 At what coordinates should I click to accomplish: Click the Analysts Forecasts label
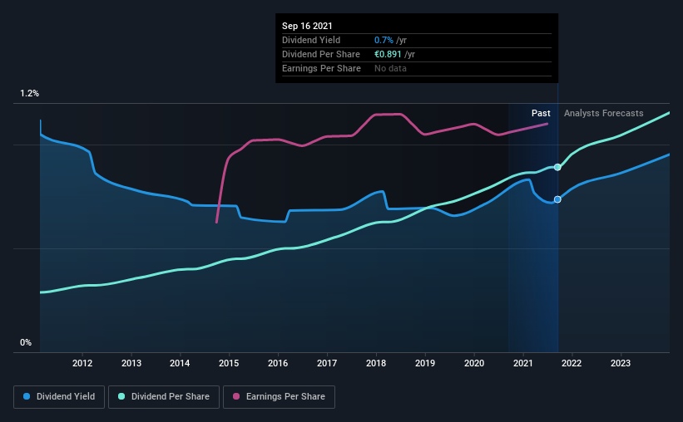pos(604,113)
